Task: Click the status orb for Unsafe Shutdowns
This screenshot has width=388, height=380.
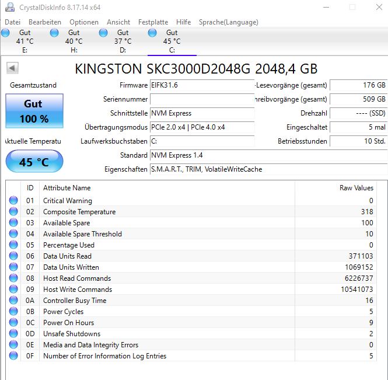Action: coord(13,333)
